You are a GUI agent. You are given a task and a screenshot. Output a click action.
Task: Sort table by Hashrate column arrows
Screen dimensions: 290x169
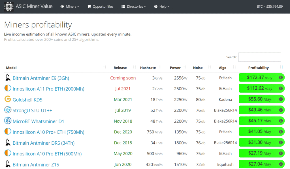click(x=160, y=67)
